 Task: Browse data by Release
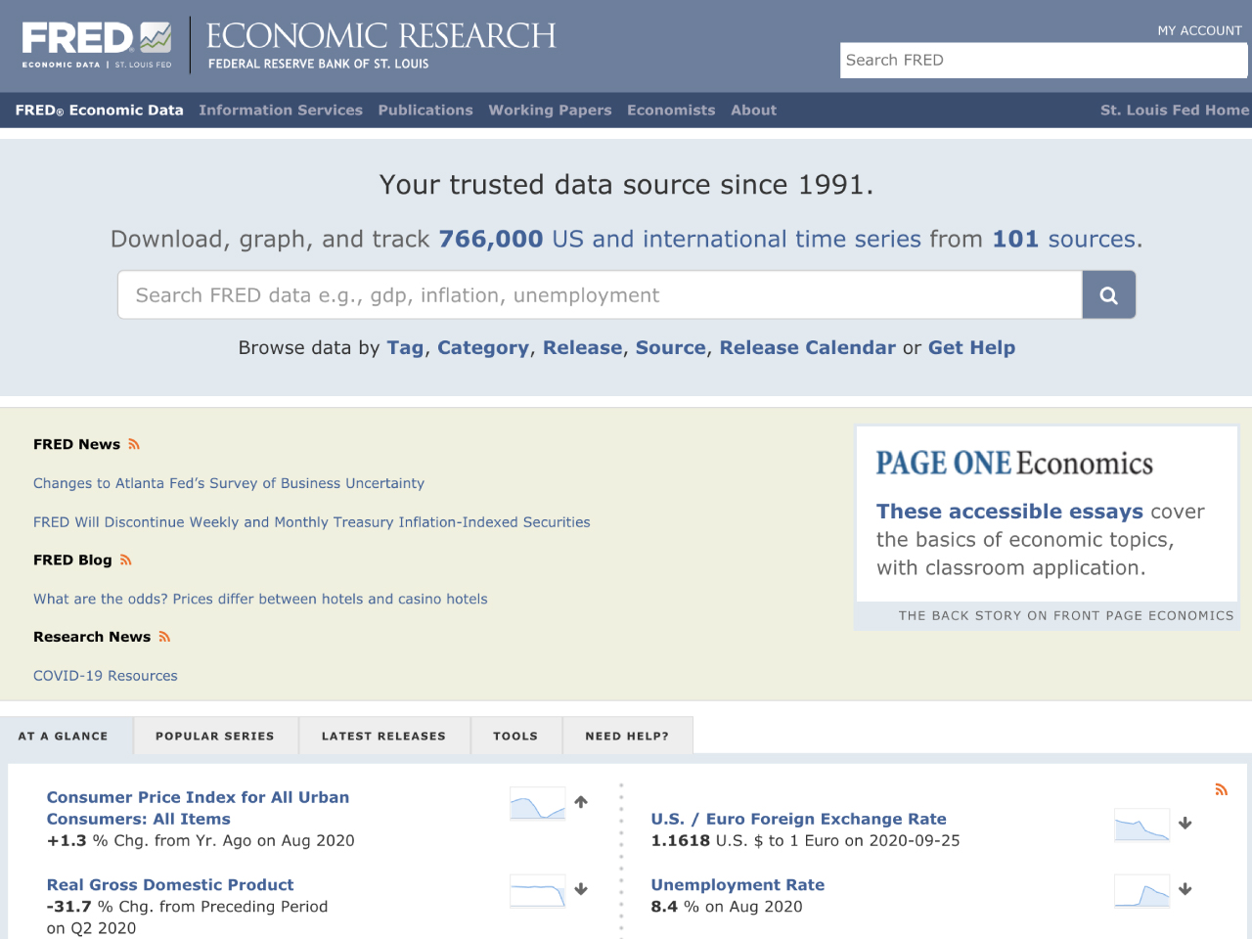pyautogui.click(x=582, y=347)
